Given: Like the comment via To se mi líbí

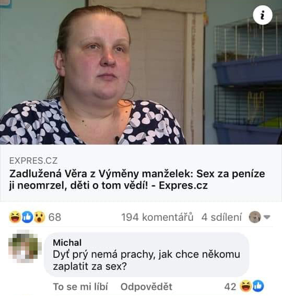Looking at the screenshot, I should [80, 287].
